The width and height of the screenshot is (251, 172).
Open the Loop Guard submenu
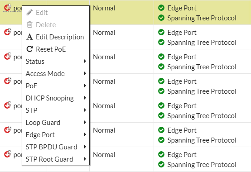click(56, 123)
